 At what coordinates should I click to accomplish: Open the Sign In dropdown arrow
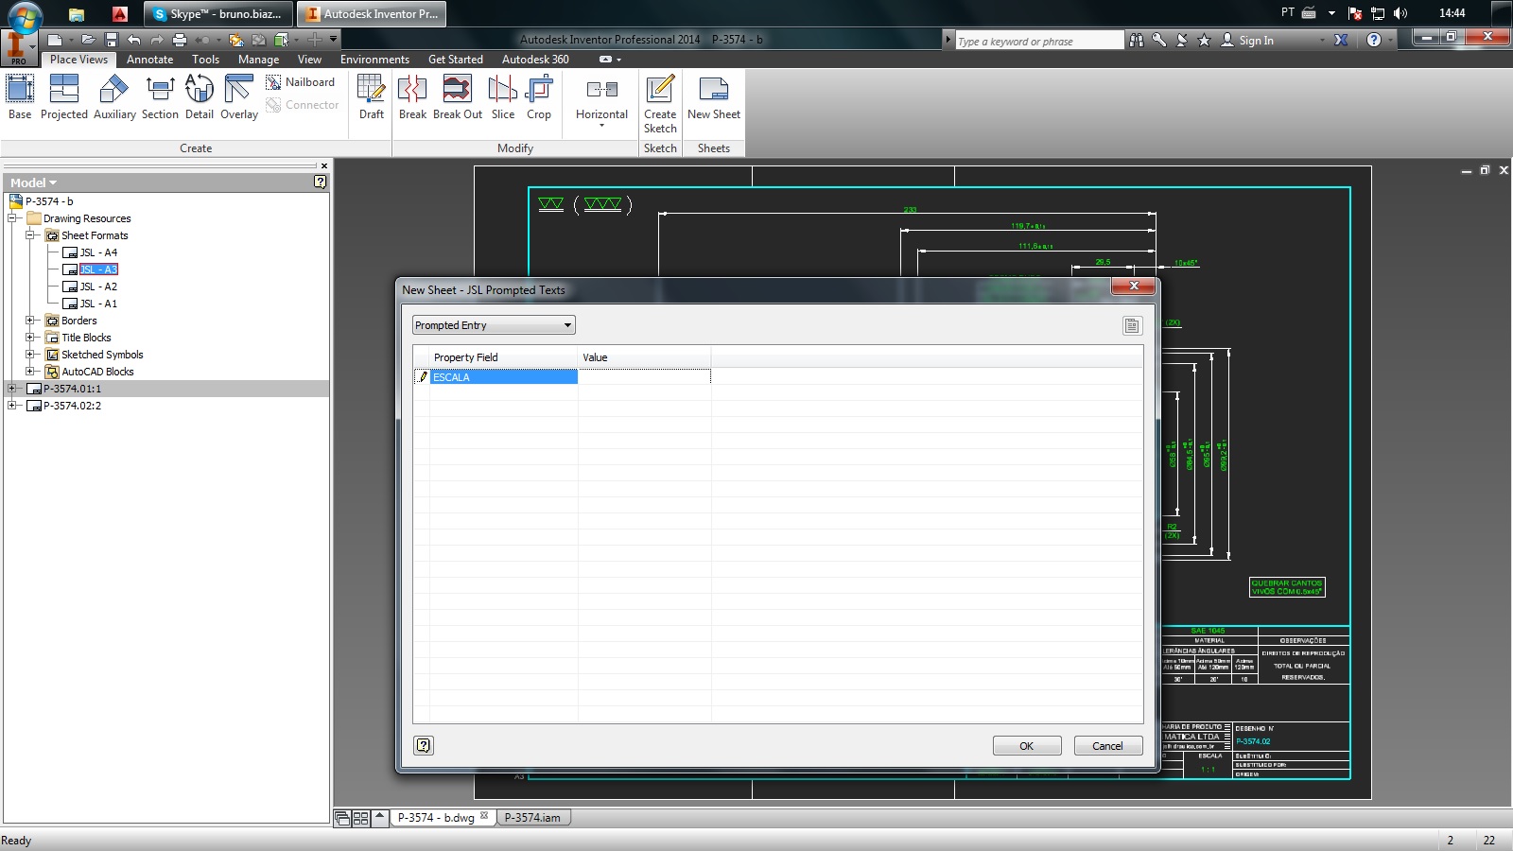tap(1322, 41)
